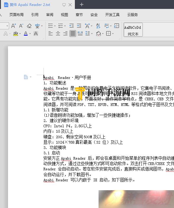Click the borders icon
The image size is (174, 208).
108,34
